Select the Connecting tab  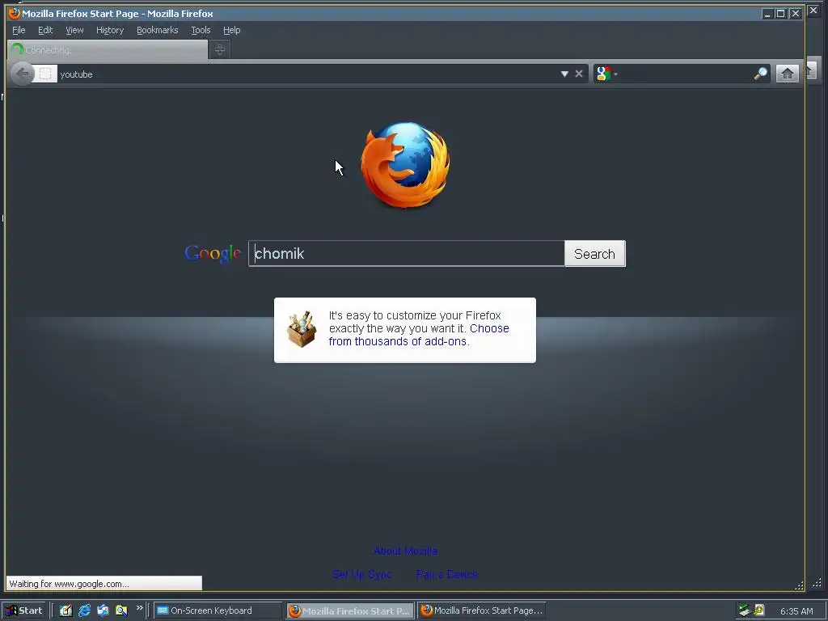108,49
